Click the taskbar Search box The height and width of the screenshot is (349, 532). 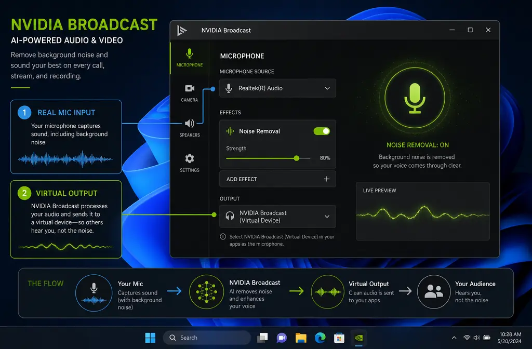tap(207, 338)
